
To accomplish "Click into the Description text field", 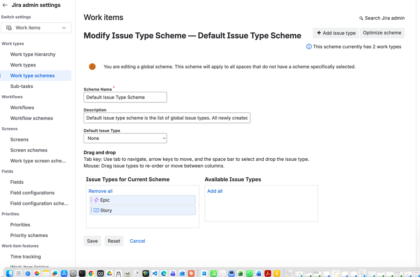I will tap(167, 118).
